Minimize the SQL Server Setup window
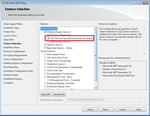 coord(133,3)
